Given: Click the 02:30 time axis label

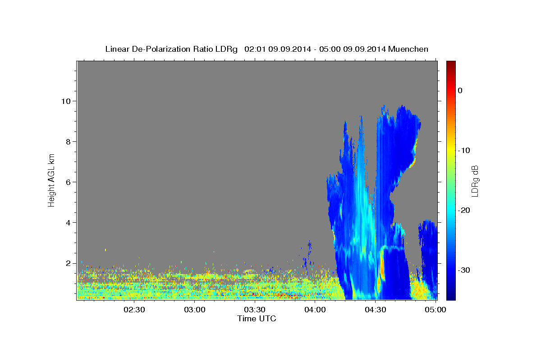Looking at the screenshot, I should click(x=134, y=310).
